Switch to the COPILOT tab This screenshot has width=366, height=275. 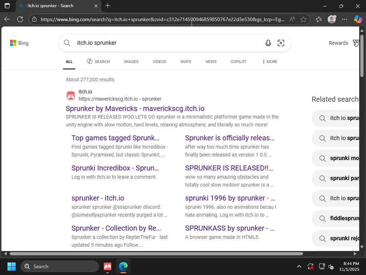coord(238,62)
